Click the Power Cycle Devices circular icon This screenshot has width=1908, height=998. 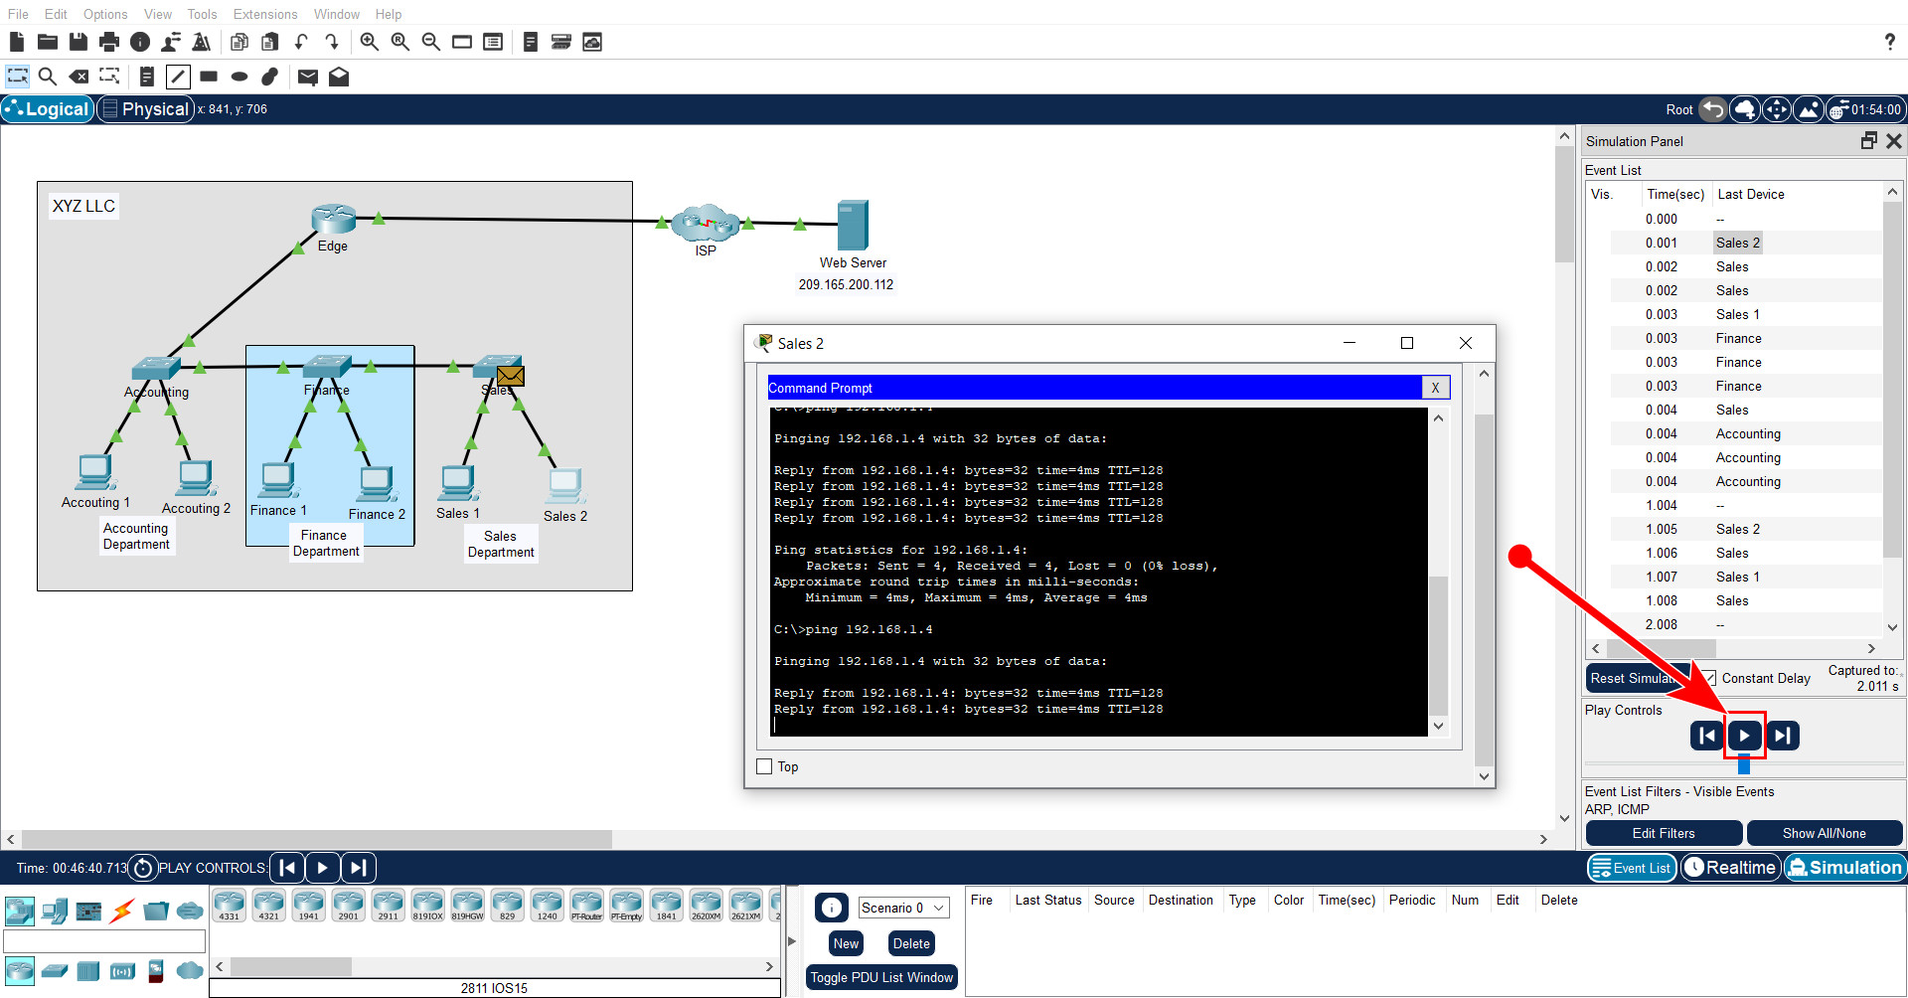(x=143, y=869)
